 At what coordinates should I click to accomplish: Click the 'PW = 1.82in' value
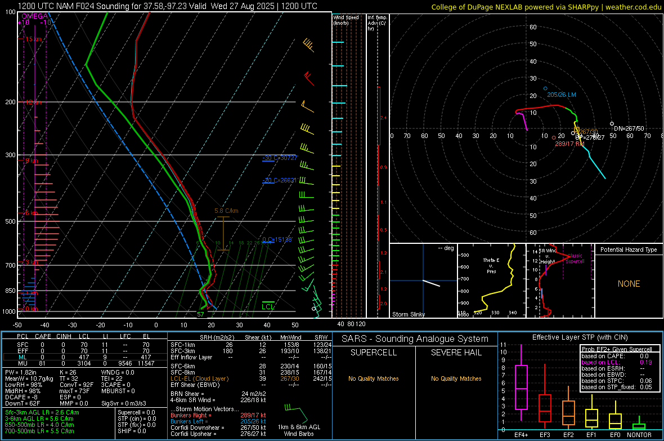pos(21,372)
